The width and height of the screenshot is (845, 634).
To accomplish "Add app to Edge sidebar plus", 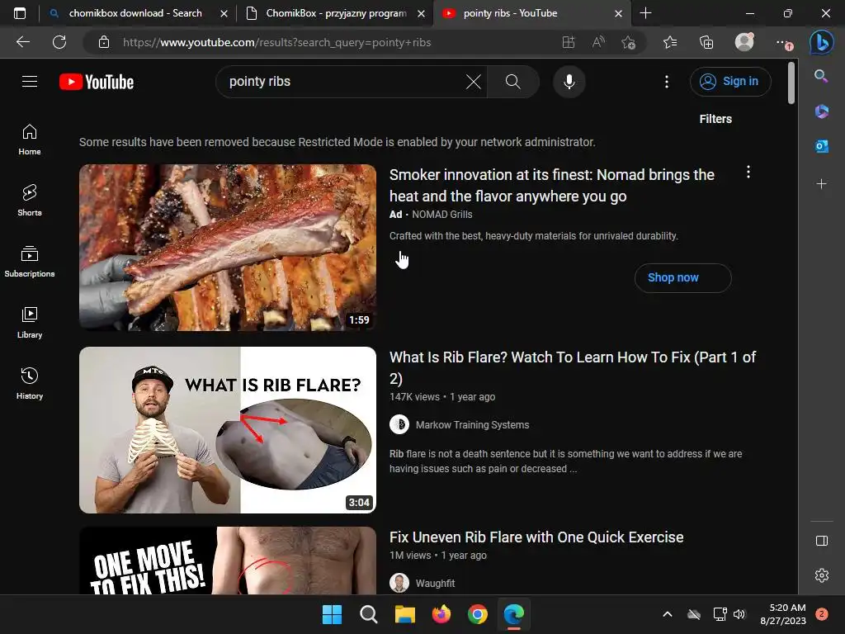I will click(x=821, y=184).
